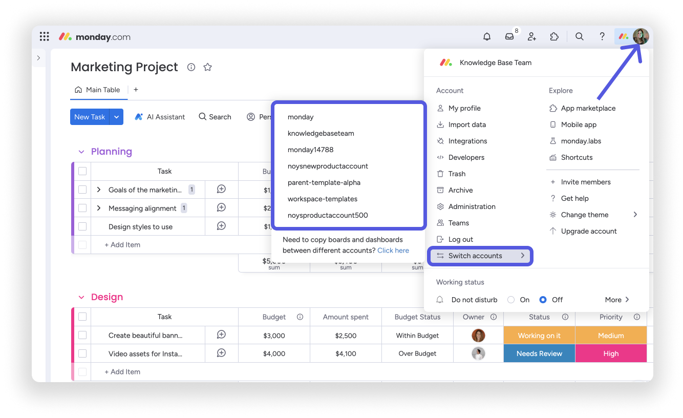This screenshot has height=418, width=683.
Task: Click the Priority column info icon
Action: click(x=637, y=317)
